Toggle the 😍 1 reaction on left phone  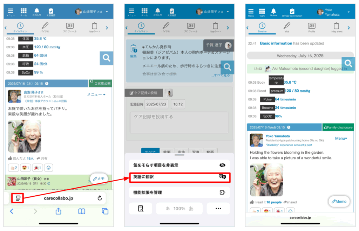(x=25, y=168)
